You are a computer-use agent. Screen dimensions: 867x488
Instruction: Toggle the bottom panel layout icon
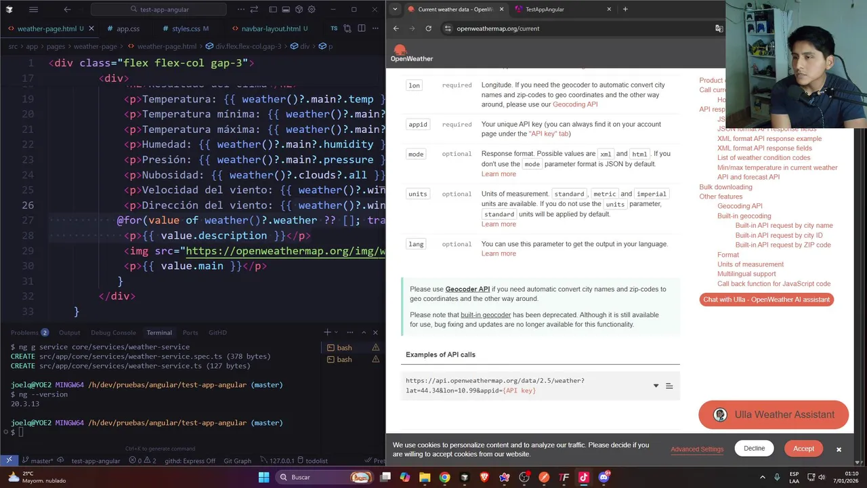tap(286, 9)
